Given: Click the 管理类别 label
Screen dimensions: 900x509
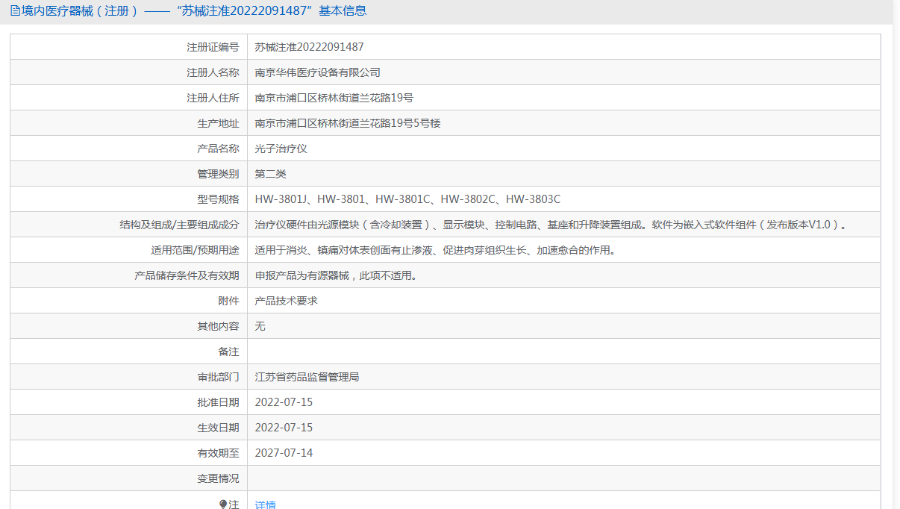Looking at the screenshot, I should 218,174.
